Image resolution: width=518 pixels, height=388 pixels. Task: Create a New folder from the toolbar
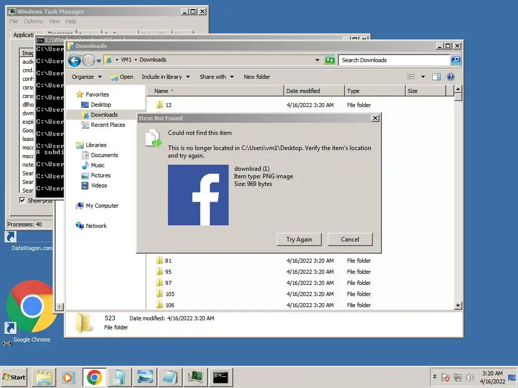256,77
